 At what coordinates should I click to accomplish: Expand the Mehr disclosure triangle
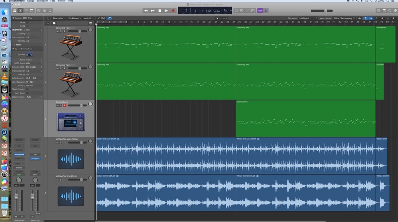[14, 45]
